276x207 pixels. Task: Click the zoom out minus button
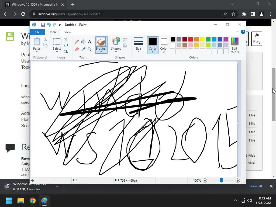tap(205, 180)
